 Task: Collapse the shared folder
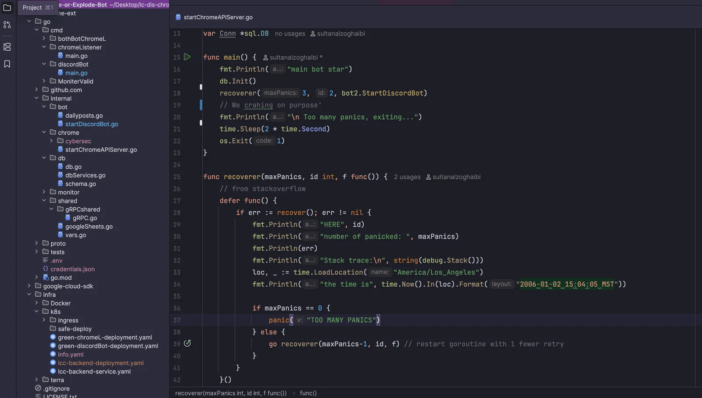(x=44, y=201)
